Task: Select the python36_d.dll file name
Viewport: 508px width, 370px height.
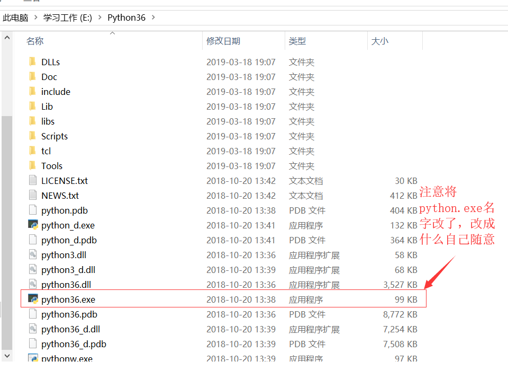Action: [70, 329]
